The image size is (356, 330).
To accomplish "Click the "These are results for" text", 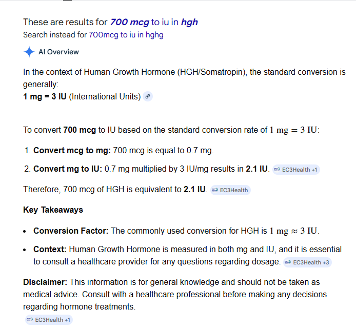I will [65, 22].
